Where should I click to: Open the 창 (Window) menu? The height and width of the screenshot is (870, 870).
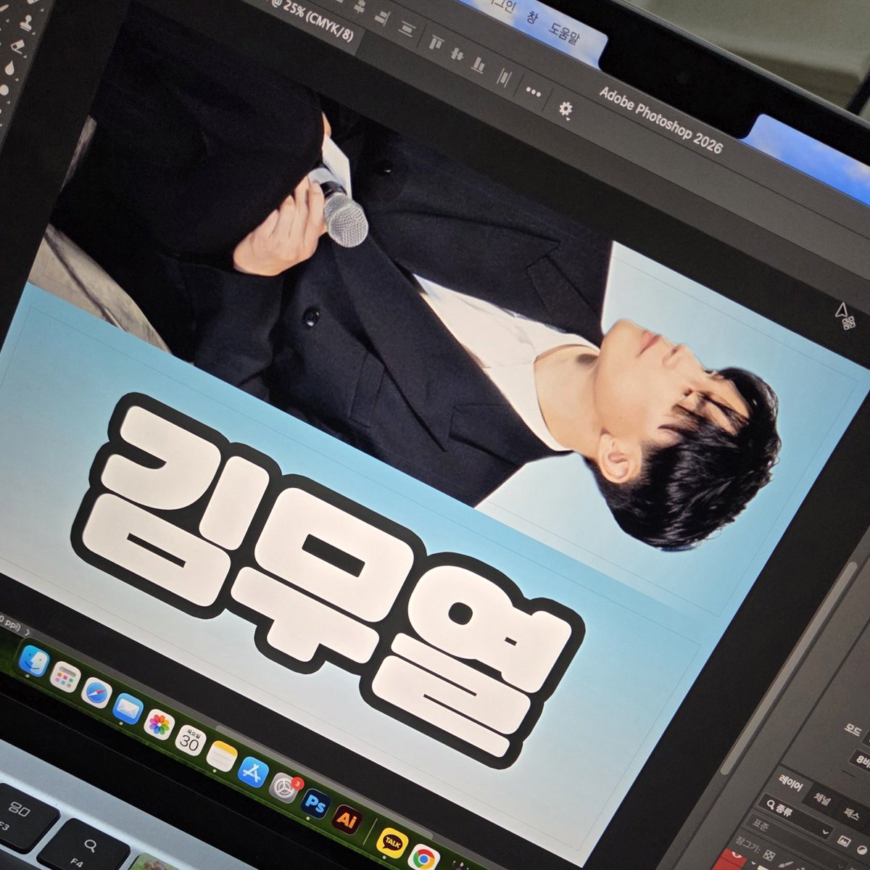[531, 17]
